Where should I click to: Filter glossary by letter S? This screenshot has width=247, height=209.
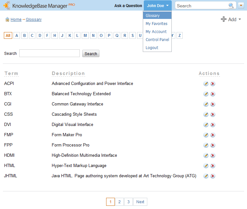coord(133,36)
